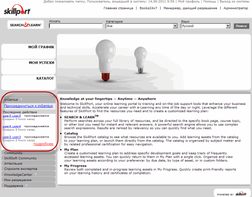This screenshot has height=197, width=252.
Task: Open Мой профиль link
Action: [x=189, y=1]
